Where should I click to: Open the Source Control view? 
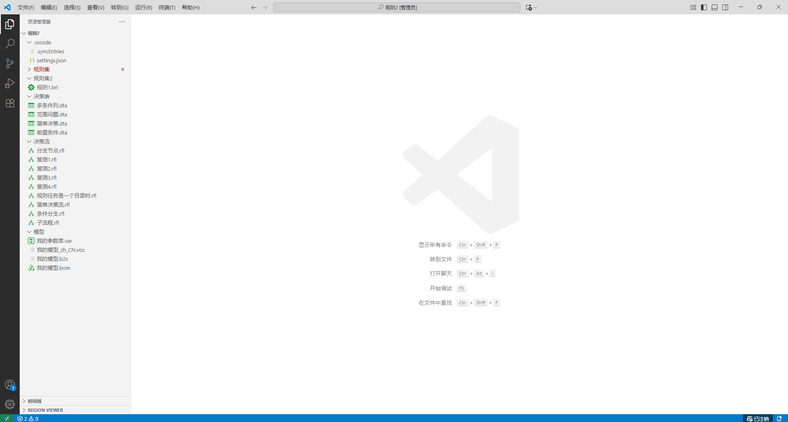(x=10, y=64)
